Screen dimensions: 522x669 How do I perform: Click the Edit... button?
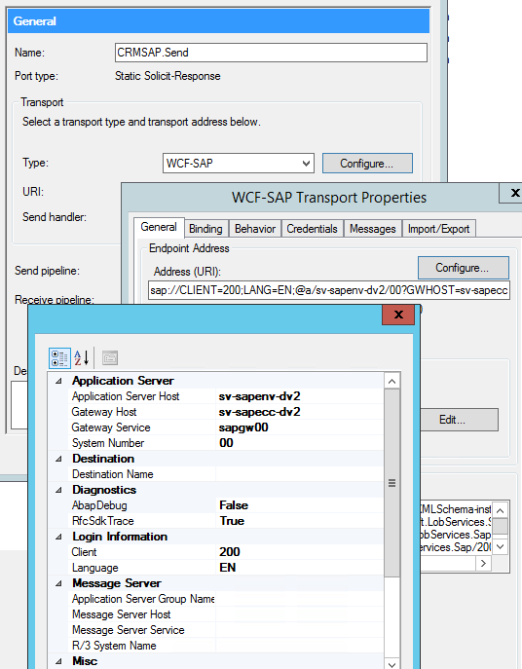click(460, 420)
